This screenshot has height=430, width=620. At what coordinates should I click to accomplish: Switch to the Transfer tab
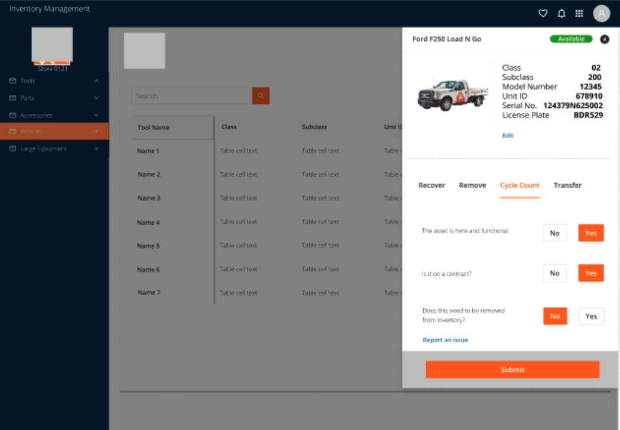[567, 185]
